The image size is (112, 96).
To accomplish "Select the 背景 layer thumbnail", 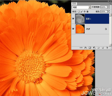I will point(80,29).
